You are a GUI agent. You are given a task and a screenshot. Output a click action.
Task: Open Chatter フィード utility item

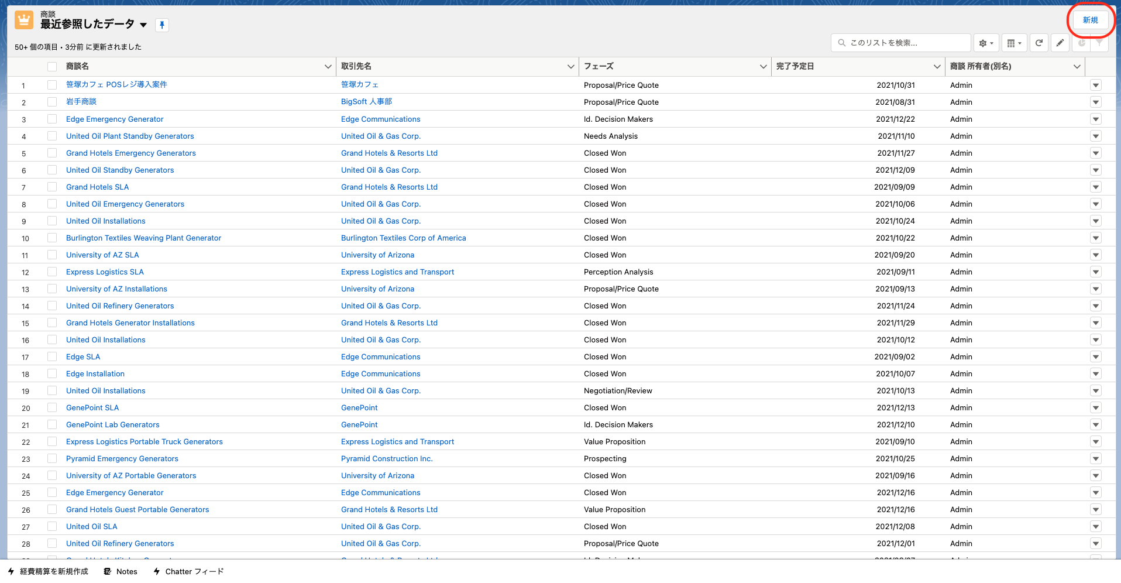[188, 571]
